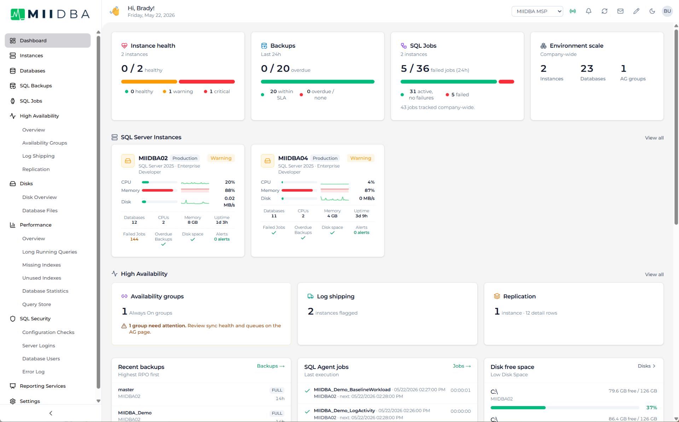Image resolution: width=679 pixels, height=422 pixels.
Task: Follow the Backups arrow link
Action: point(271,366)
